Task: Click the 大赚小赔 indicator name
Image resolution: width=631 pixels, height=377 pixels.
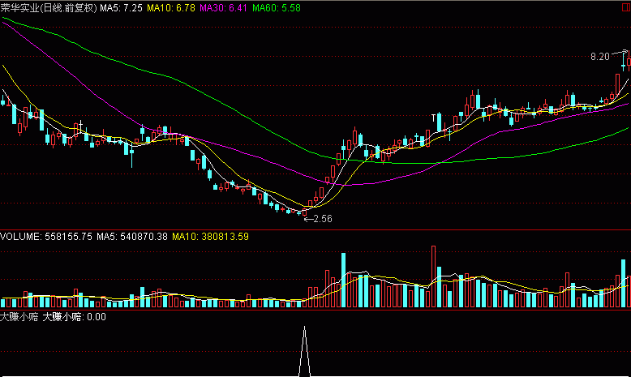Action: point(19,317)
